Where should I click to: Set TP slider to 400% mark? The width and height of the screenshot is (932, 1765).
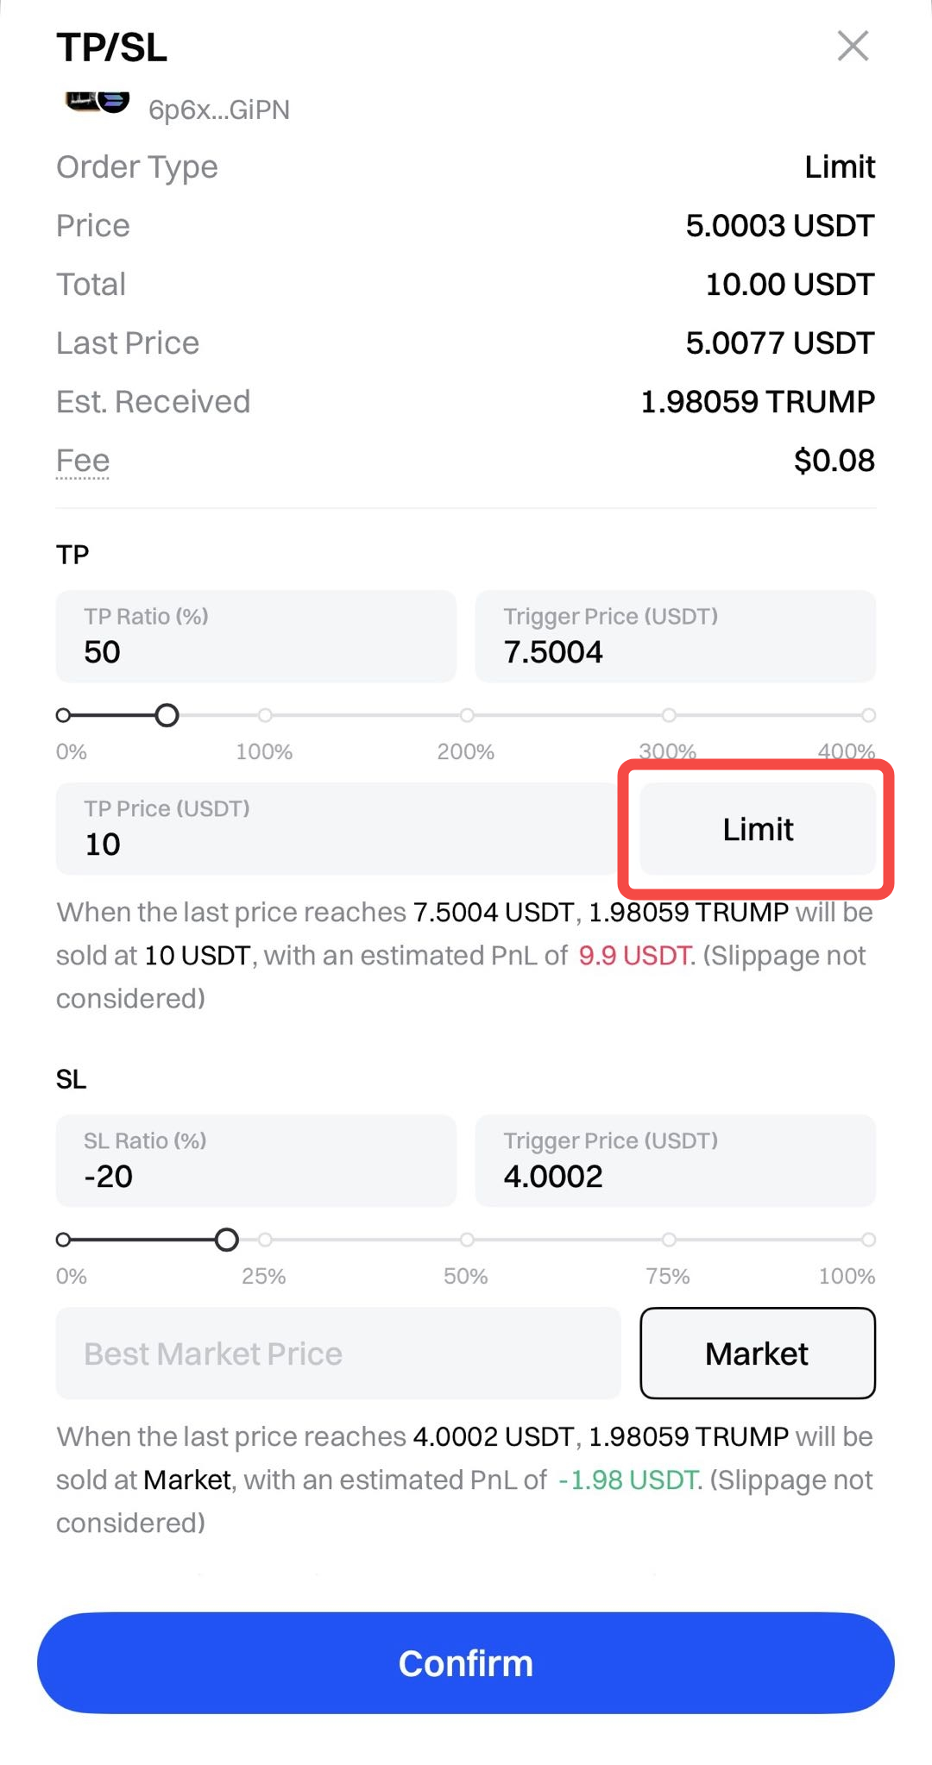point(868,715)
